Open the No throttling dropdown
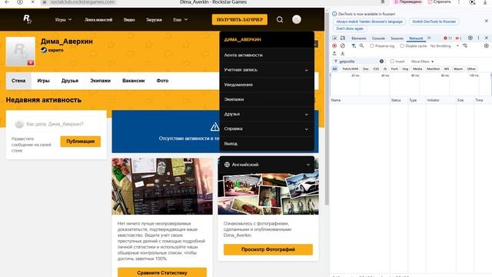 point(444,46)
